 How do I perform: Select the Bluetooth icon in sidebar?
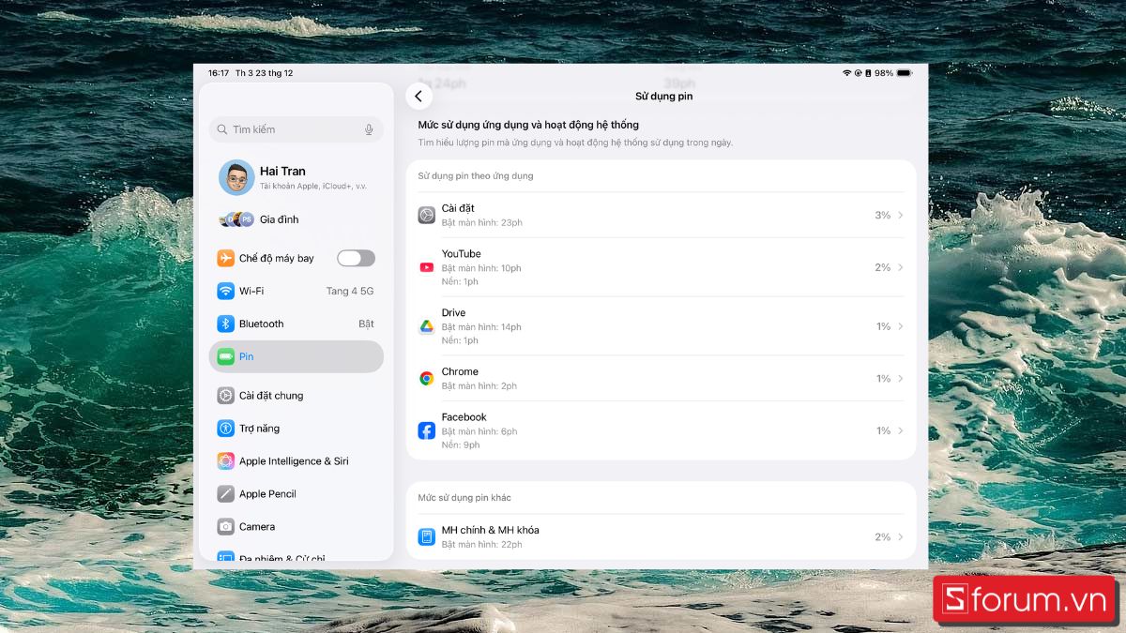coord(225,324)
